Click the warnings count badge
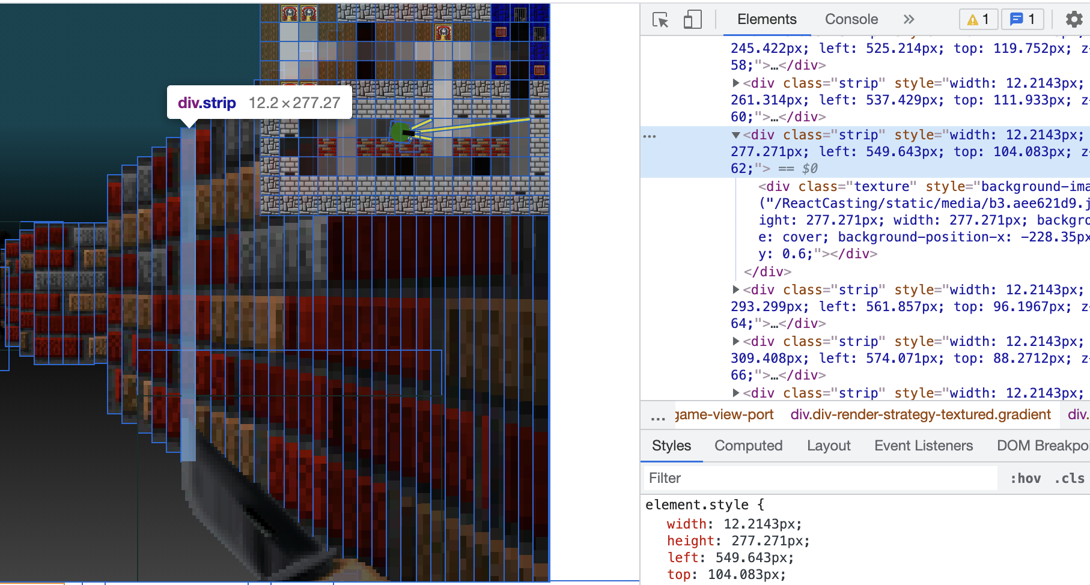Screen dimensions: 1090x585 (978, 19)
